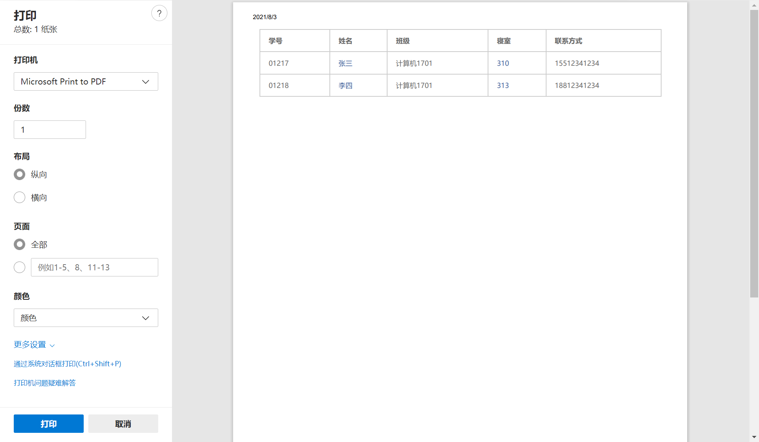Screen dimensions: 759x442
Task: Click the preview vertical scrollbar thumb
Action: pos(754,153)
